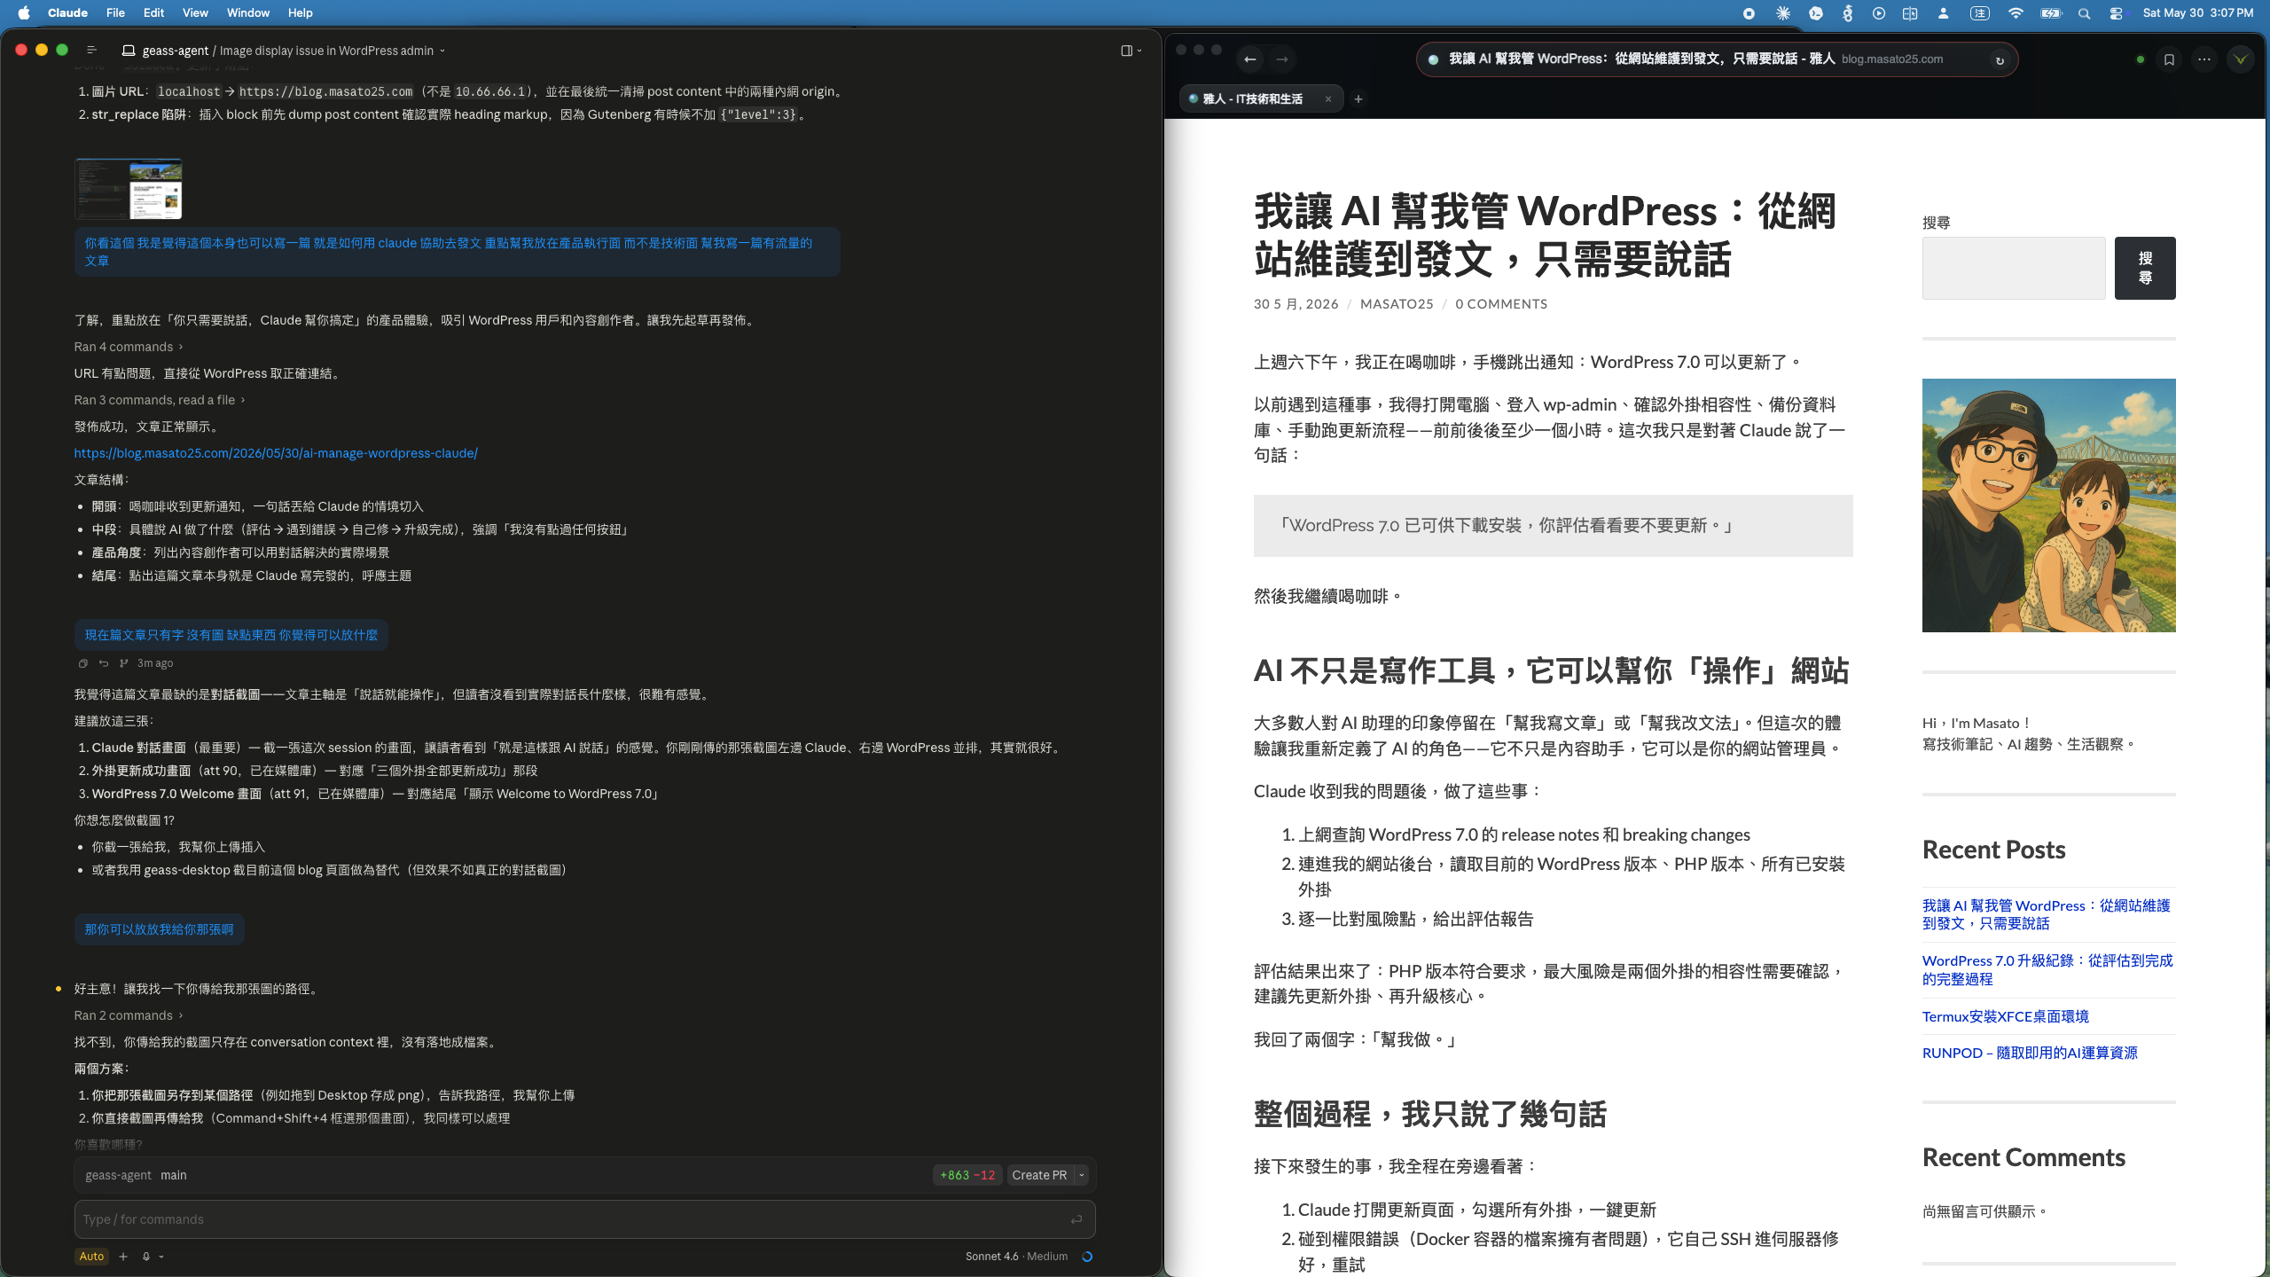The width and height of the screenshot is (2270, 1277).
Task: Click the undo arrow icon beside '3m ago'
Action: click(103, 663)
